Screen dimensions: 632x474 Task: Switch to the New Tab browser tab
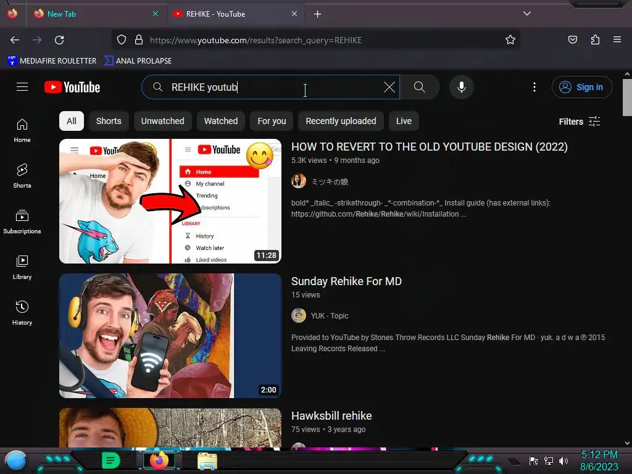click(x=96, y=14)
